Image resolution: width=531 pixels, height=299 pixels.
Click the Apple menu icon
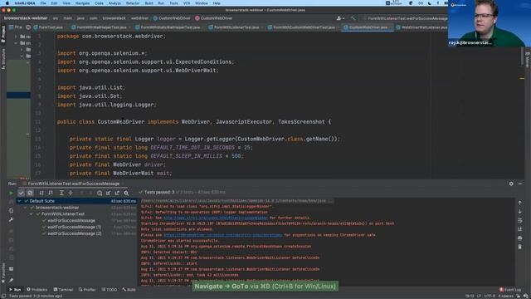[7, 3]
